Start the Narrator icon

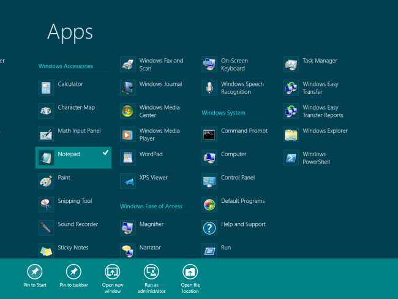(x=128, y=251)
